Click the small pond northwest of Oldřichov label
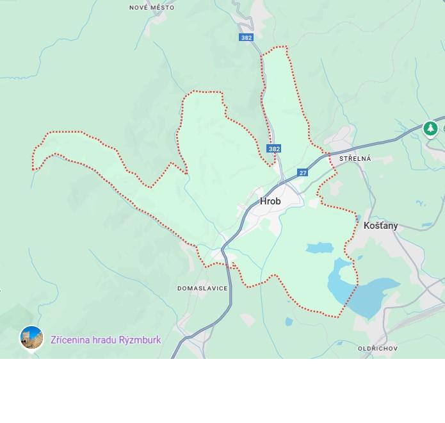445x423 pixels. coord(340,343)
